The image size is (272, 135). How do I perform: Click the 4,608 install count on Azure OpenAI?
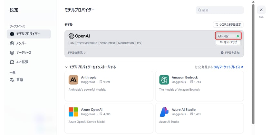click(x=105, y=114)
